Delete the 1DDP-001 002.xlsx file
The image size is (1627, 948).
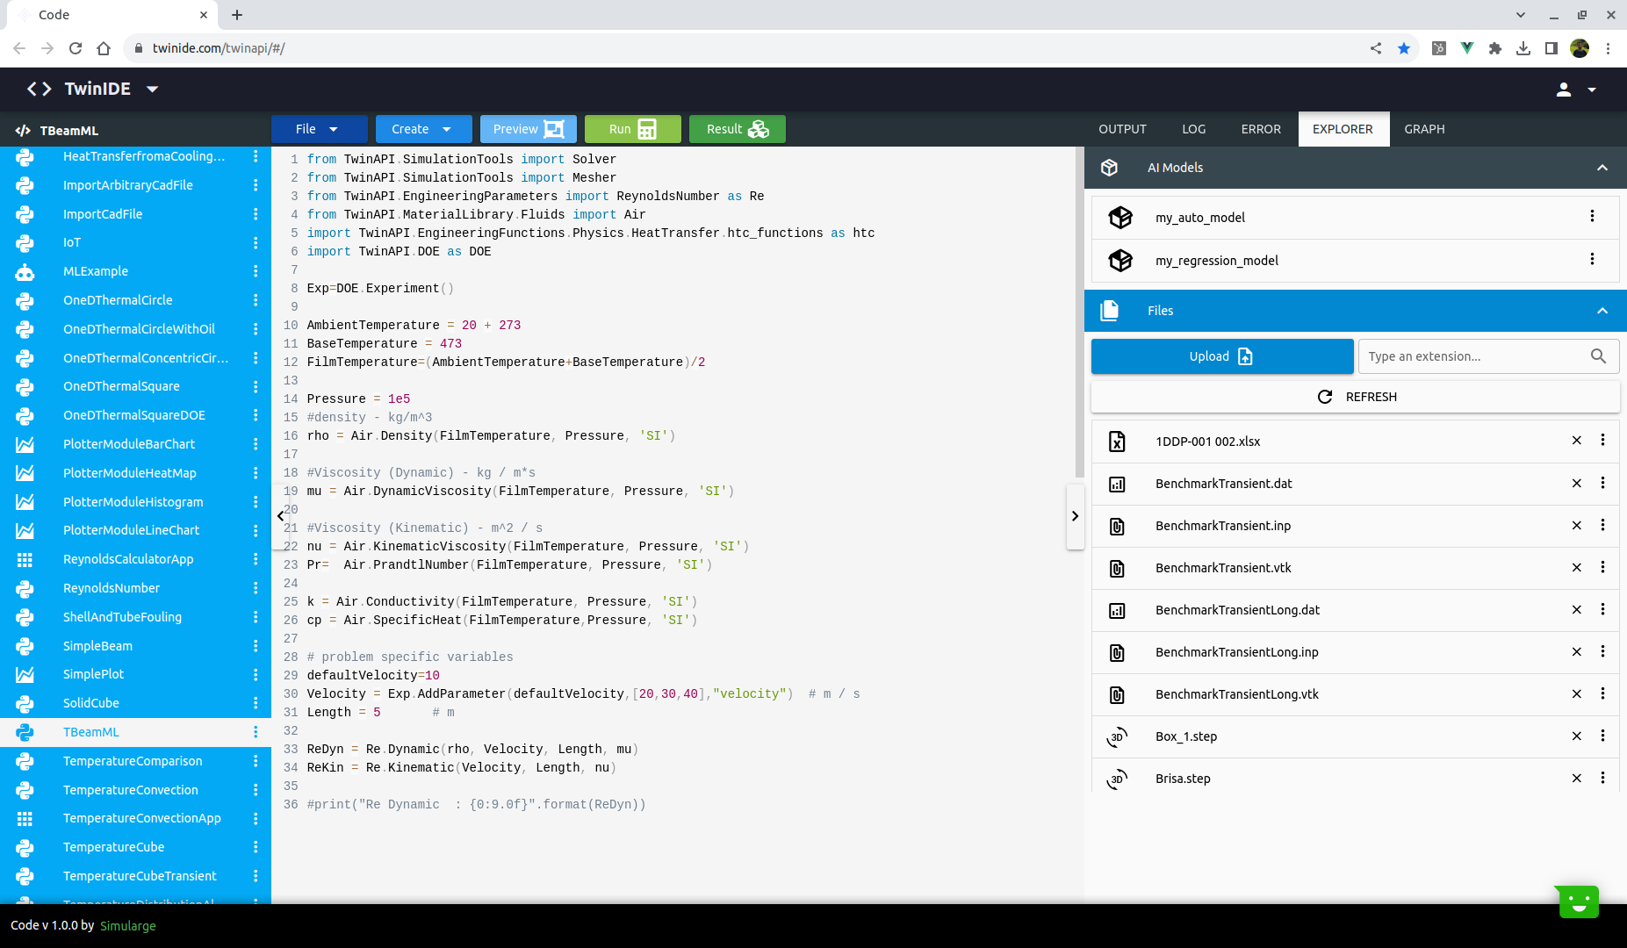click(1576, 441)
